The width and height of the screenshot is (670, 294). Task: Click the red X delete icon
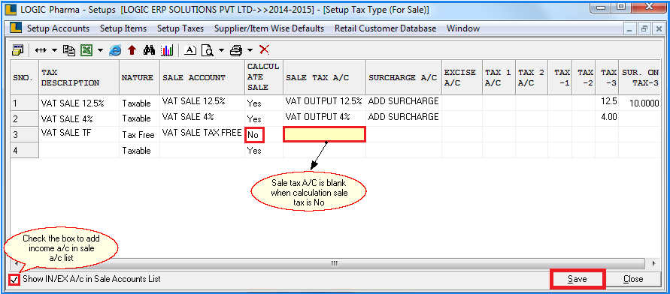click(265, 49)
